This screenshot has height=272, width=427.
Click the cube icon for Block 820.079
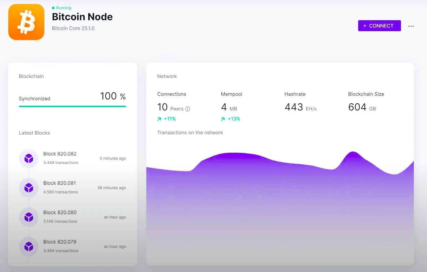pos(29,247)
